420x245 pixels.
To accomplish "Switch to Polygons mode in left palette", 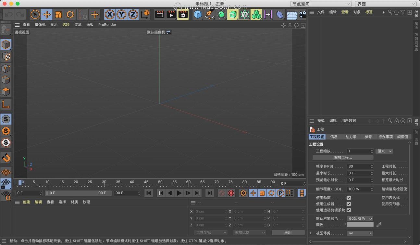I will click(x=6, y=92).
